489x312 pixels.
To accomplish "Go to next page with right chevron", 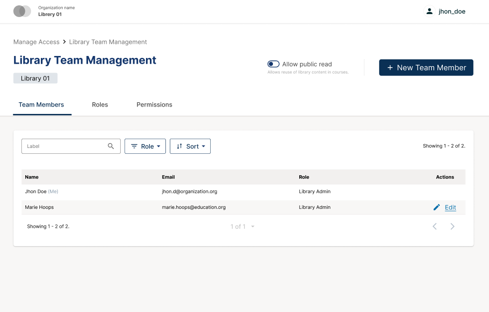I will coord(453,226).
